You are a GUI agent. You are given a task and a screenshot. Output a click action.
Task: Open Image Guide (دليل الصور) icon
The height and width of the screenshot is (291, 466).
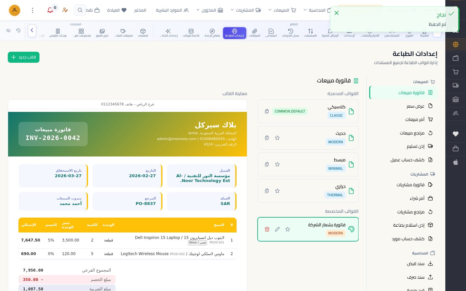102,33
